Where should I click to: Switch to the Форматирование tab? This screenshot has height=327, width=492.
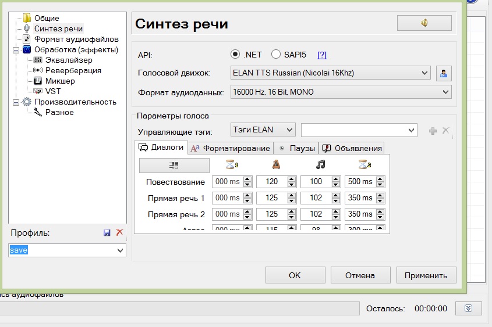(231, 148)
